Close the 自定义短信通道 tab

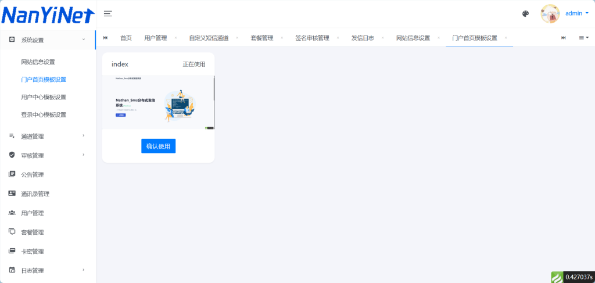(237, 38)
